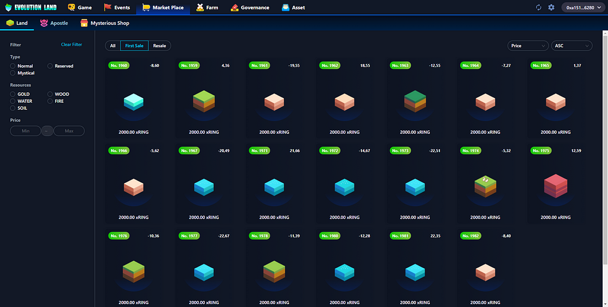This screenshot has width=608, height=307.
Task: Click the Land cube icon in sub-navigation
Action: (x=10, y=23)
